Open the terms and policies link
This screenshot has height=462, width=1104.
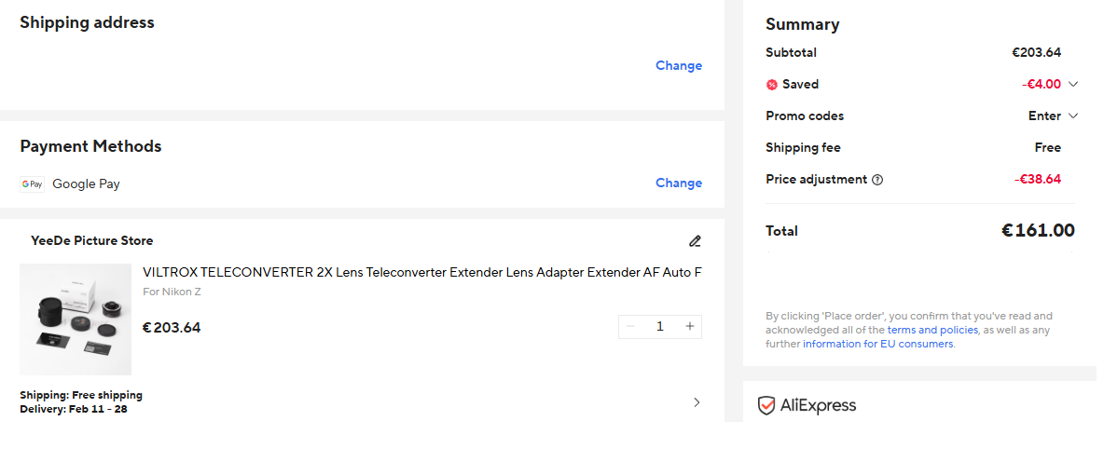point(932,330)
